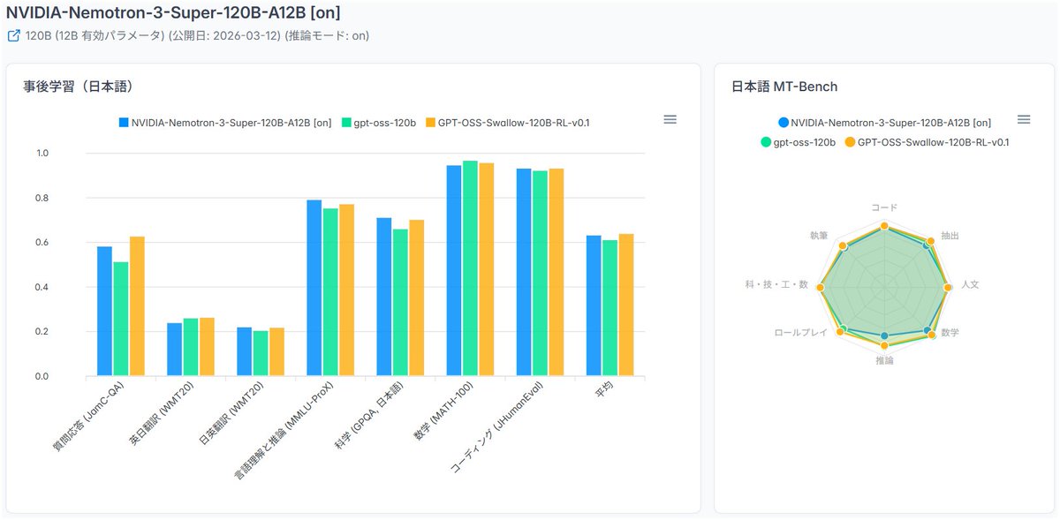This screenshot has width=1060, height=520.
Task: Click the 人文 radar axis label
Action: coord(970,284)
